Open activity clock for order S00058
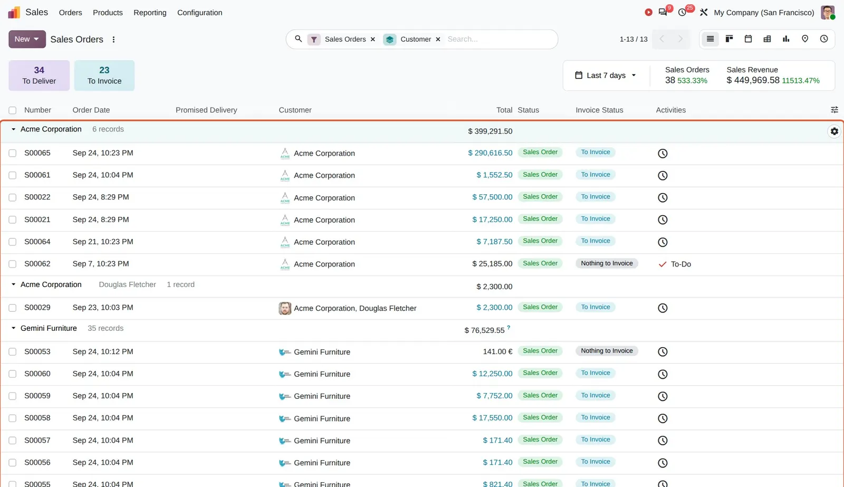This screenshot has height=487, width=844. point(663,418)
